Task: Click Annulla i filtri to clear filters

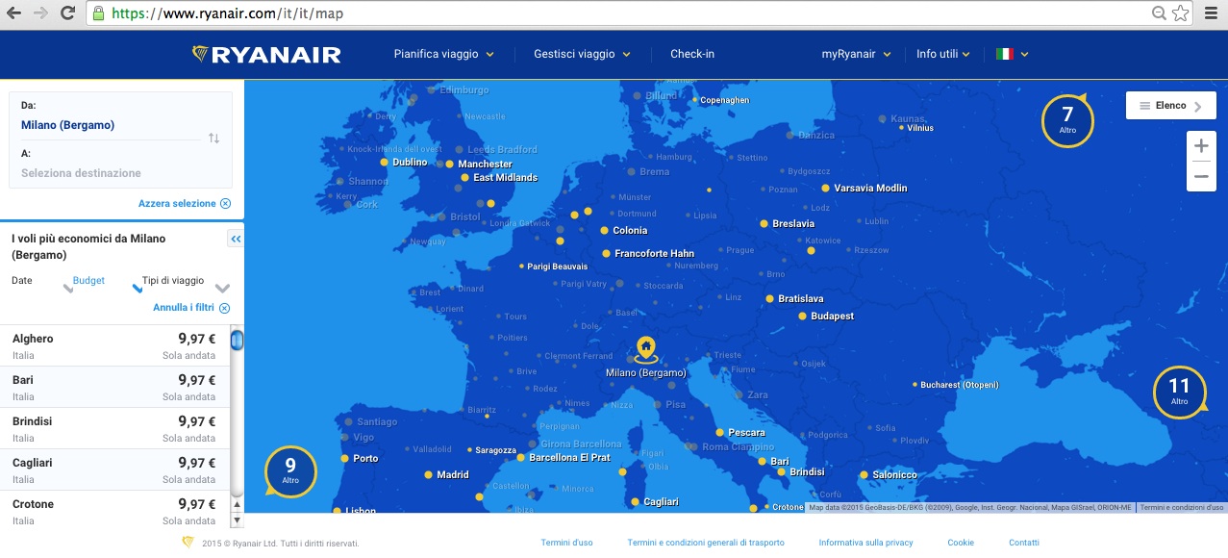Action: coord(191,308)
